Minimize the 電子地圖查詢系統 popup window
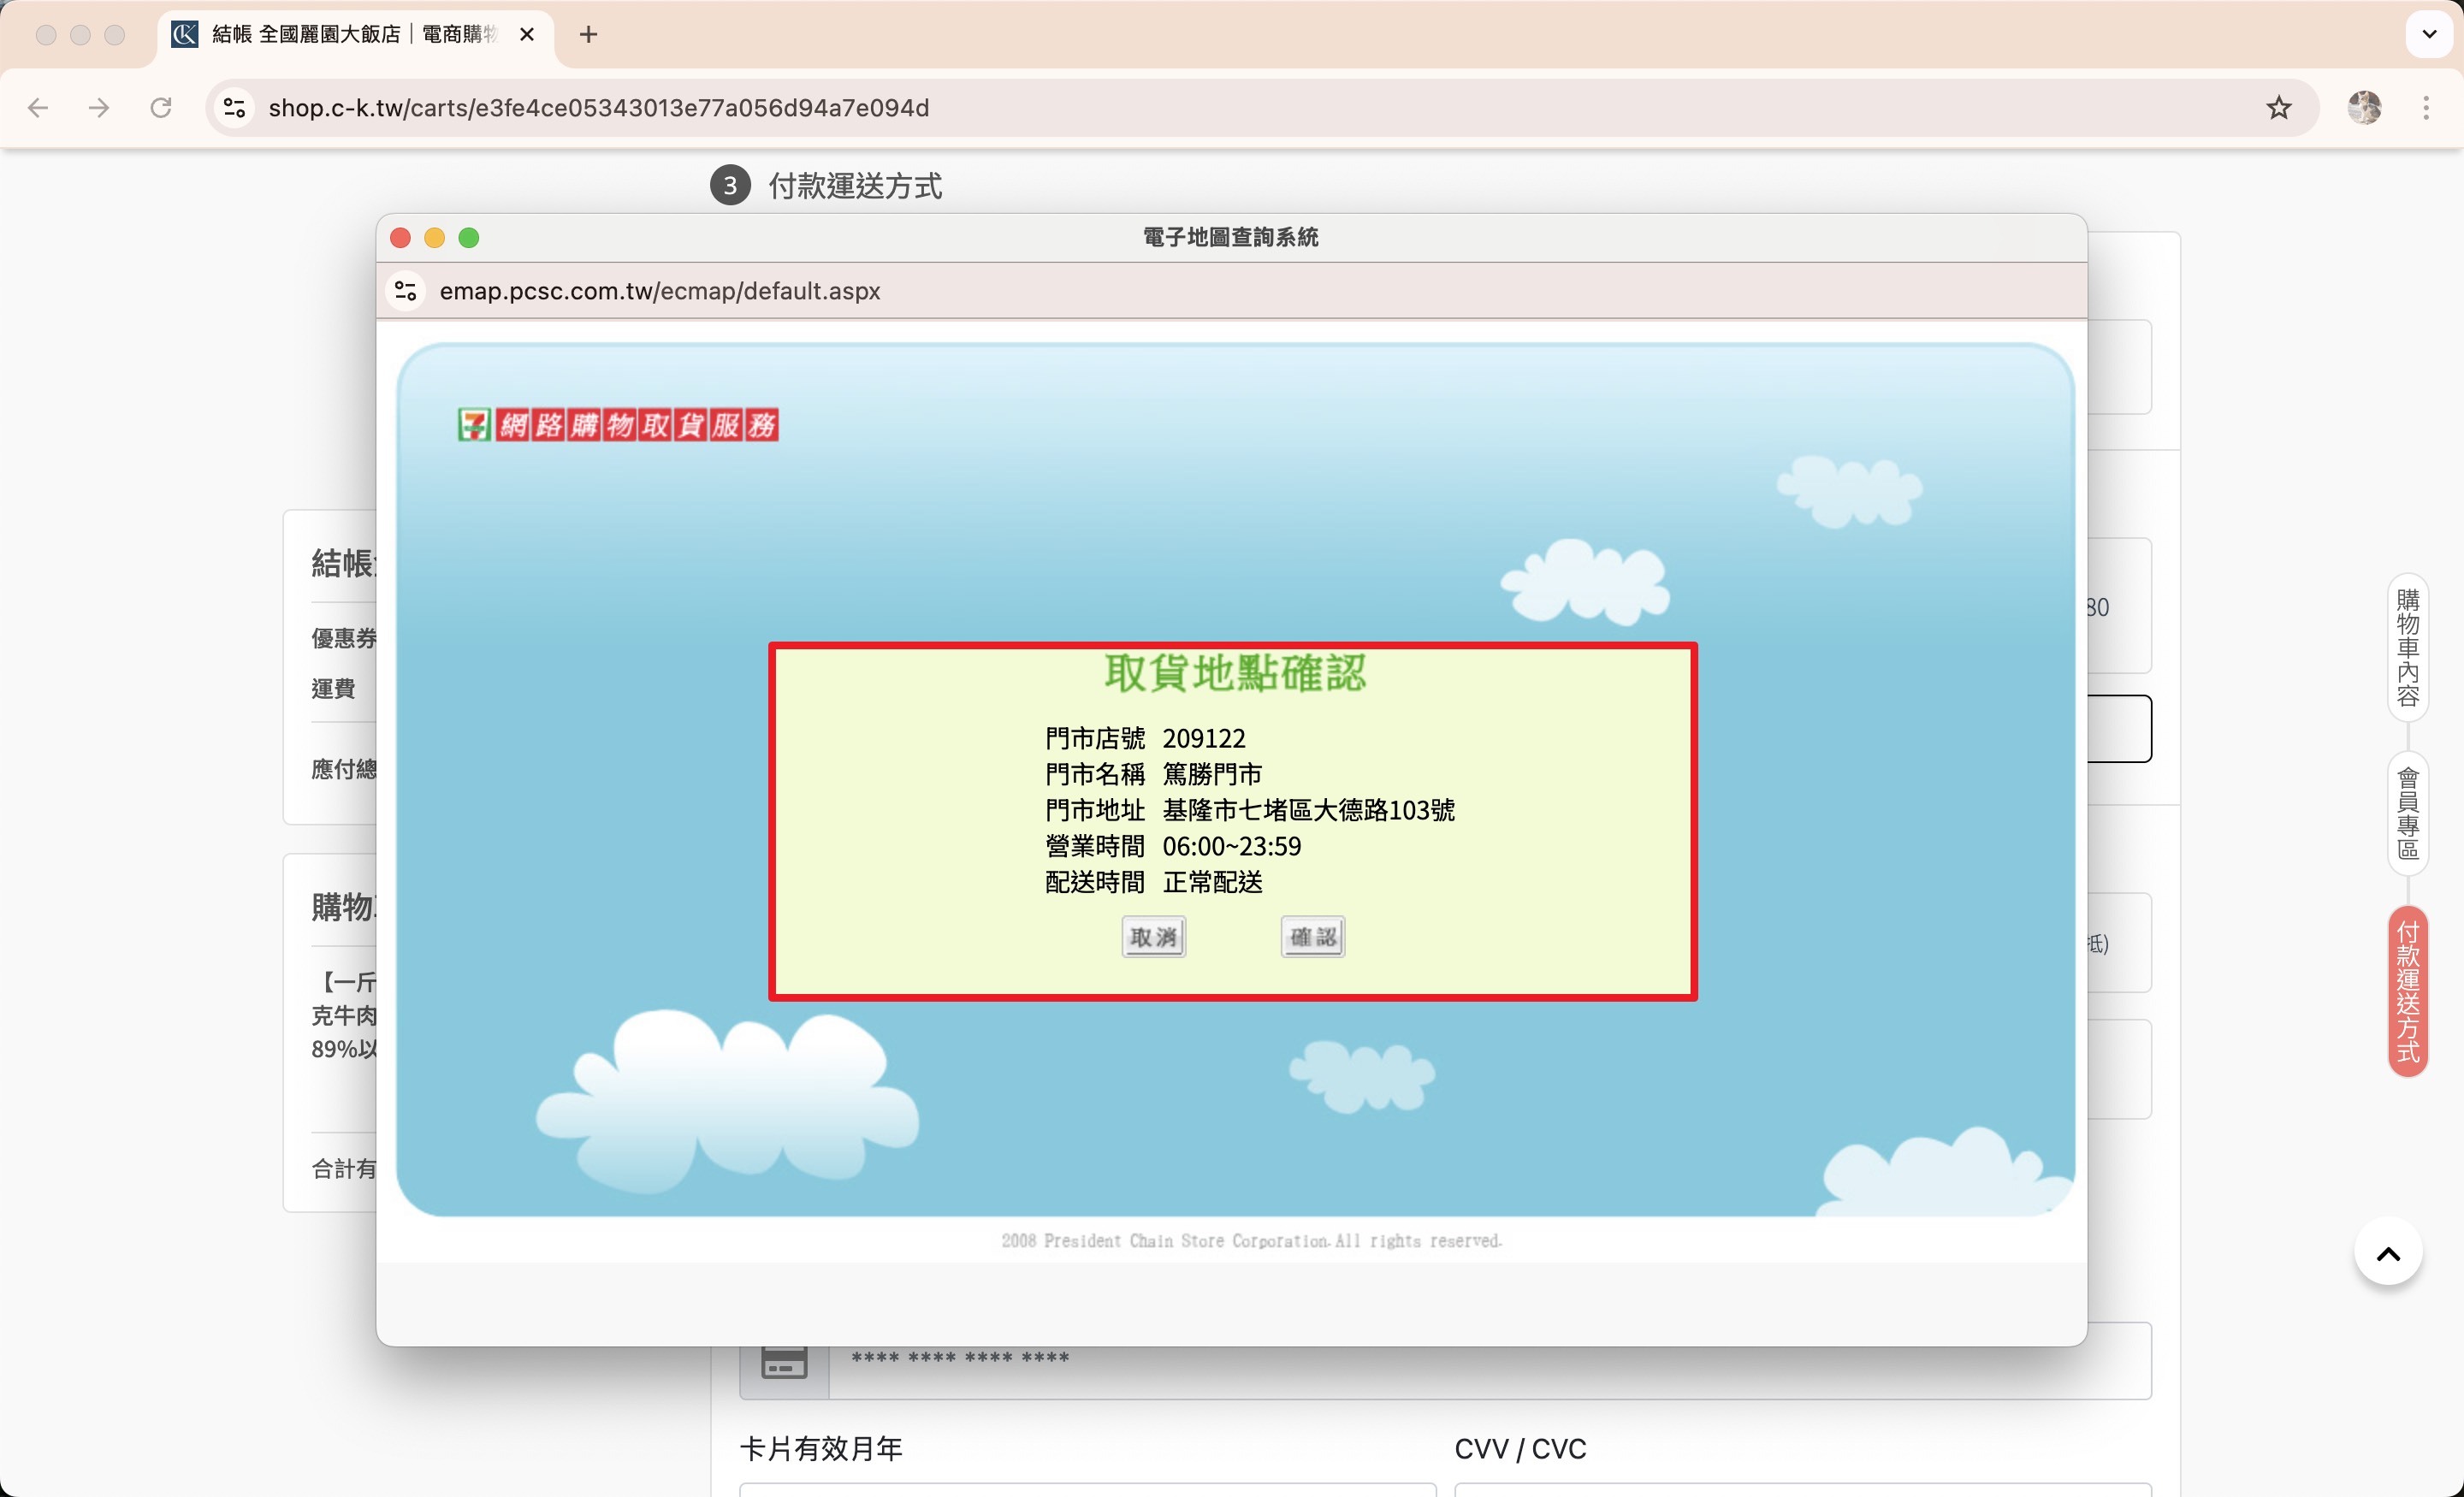The image size is (2464, 1497). point(434,238)
